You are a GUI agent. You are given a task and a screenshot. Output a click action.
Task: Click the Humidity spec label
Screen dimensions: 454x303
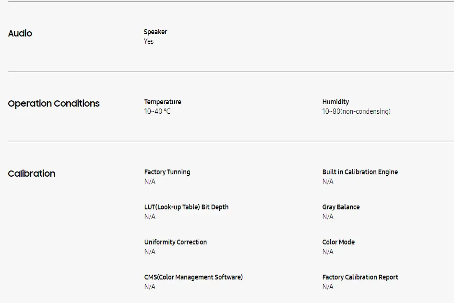[x=335, y=102]
